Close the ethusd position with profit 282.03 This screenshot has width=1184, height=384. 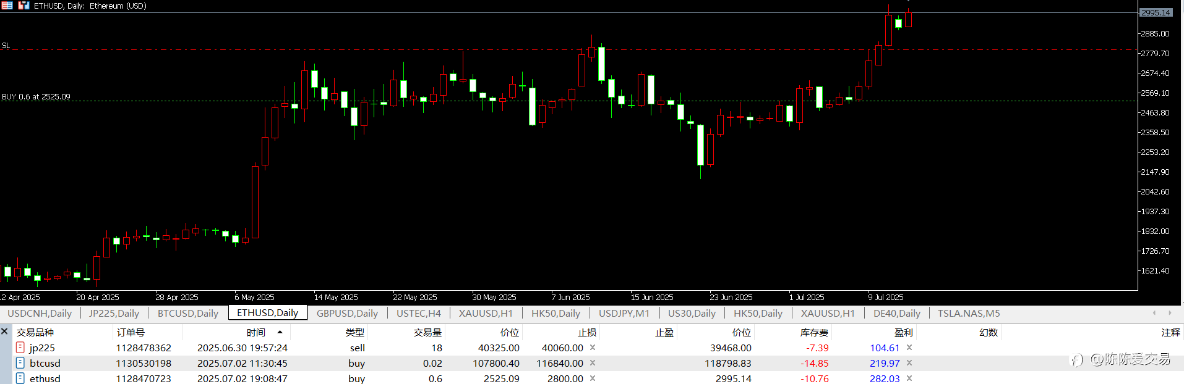pyautogui.click(x=909, y=378)
